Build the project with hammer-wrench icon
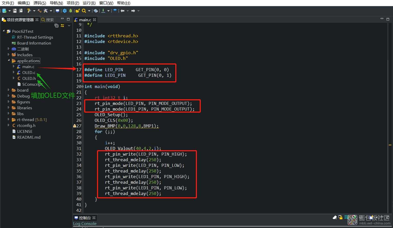393x228 pixels. point(29,11)
